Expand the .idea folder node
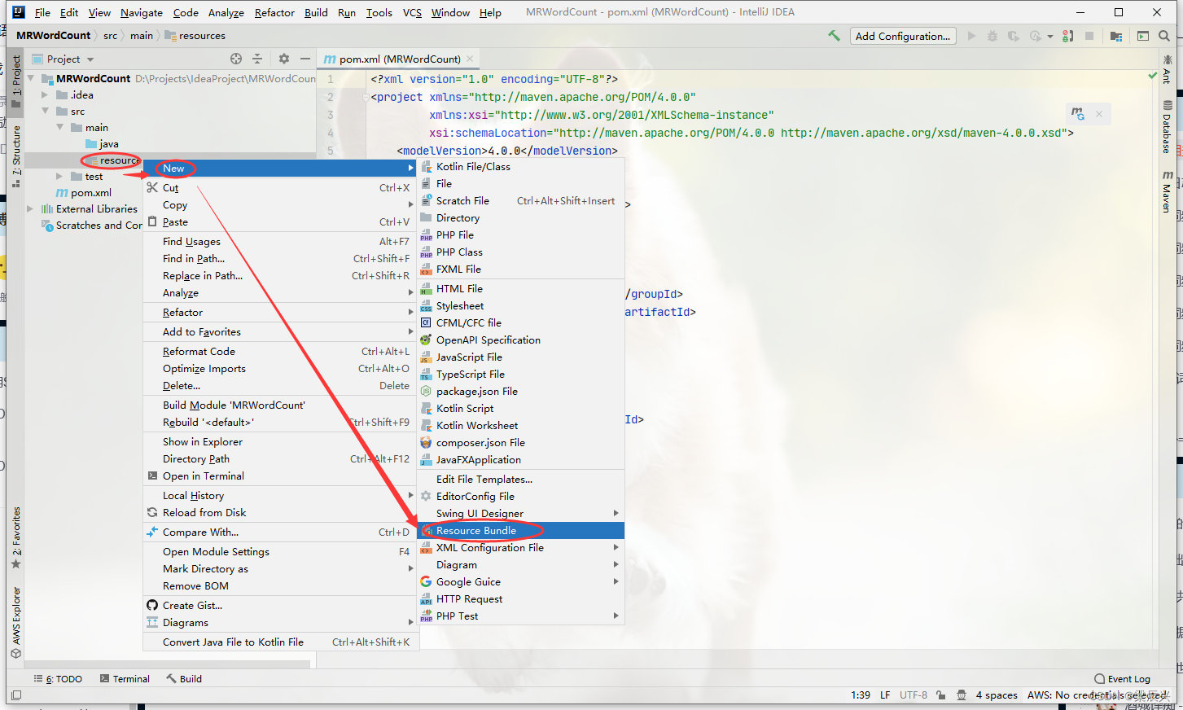Viewport: 1183px width, 710px height. tap(45, 94)
